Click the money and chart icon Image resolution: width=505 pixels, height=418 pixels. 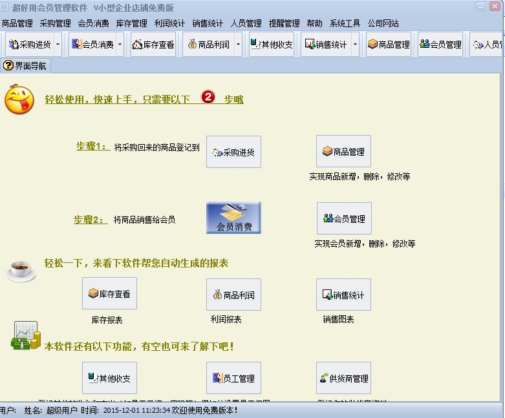(x=26, y=335)
